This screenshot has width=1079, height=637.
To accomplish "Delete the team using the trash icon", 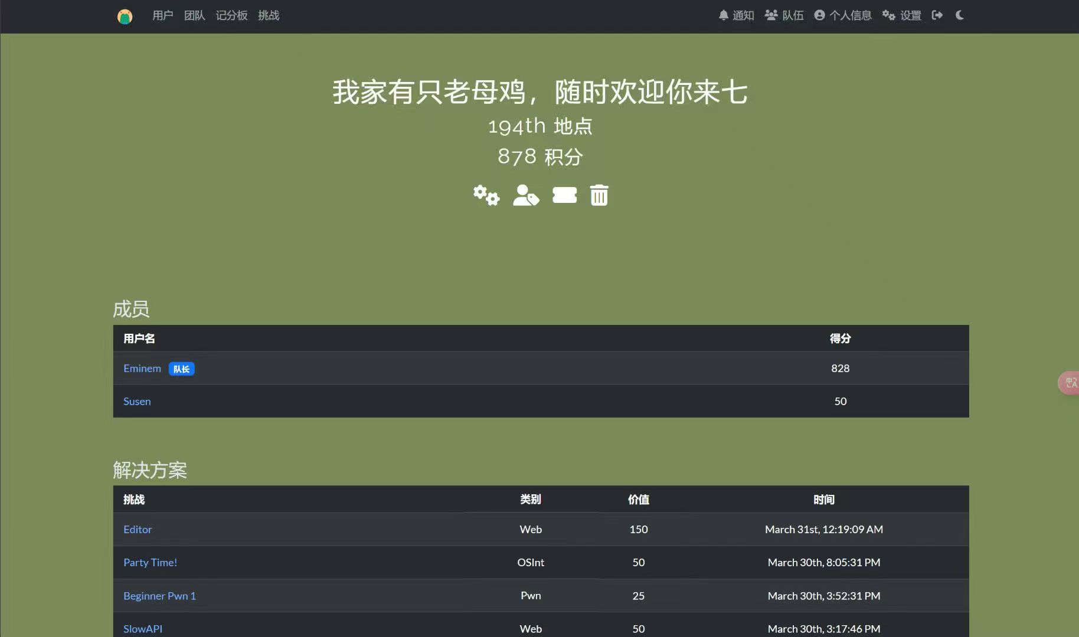I will (599, 195).
